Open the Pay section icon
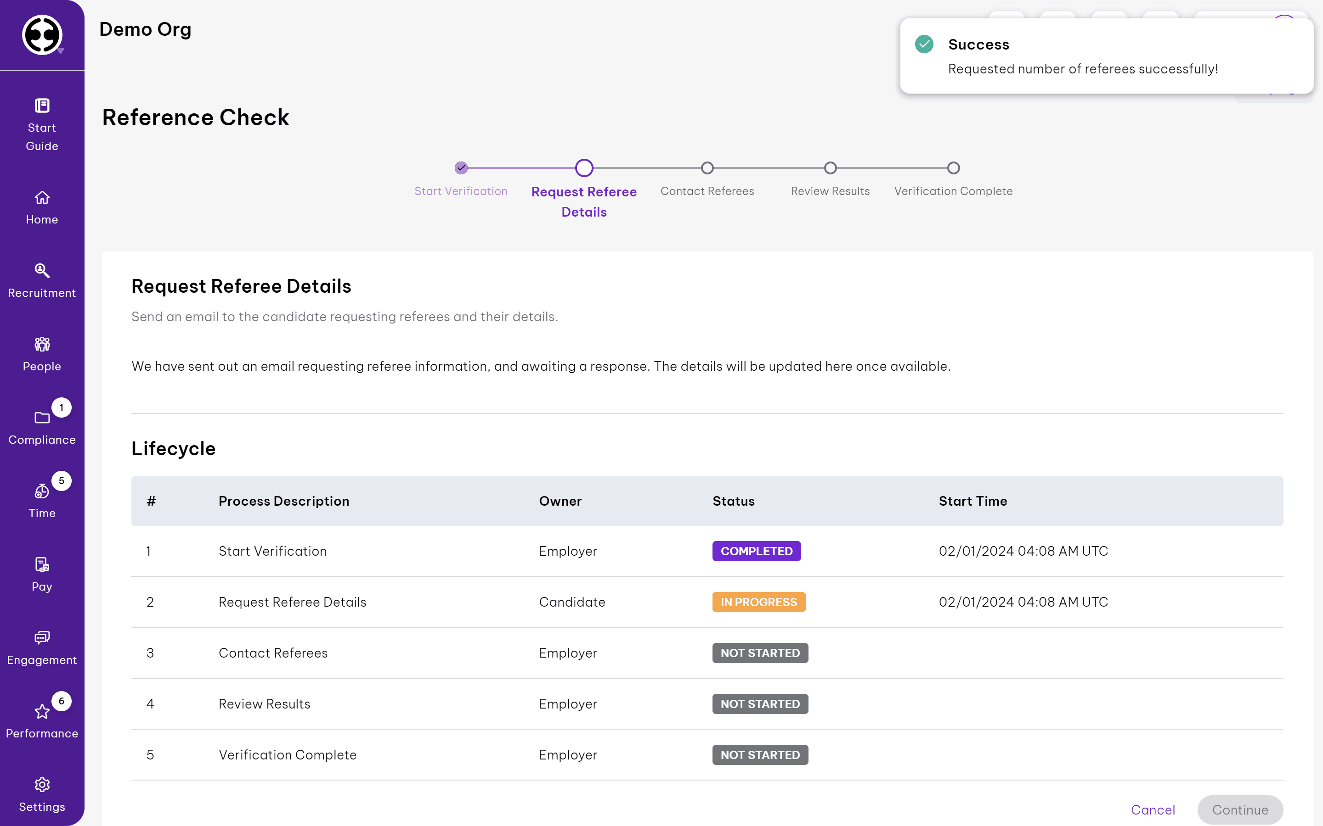Screen dimensions: 1323x826 [x=42, y=564]
